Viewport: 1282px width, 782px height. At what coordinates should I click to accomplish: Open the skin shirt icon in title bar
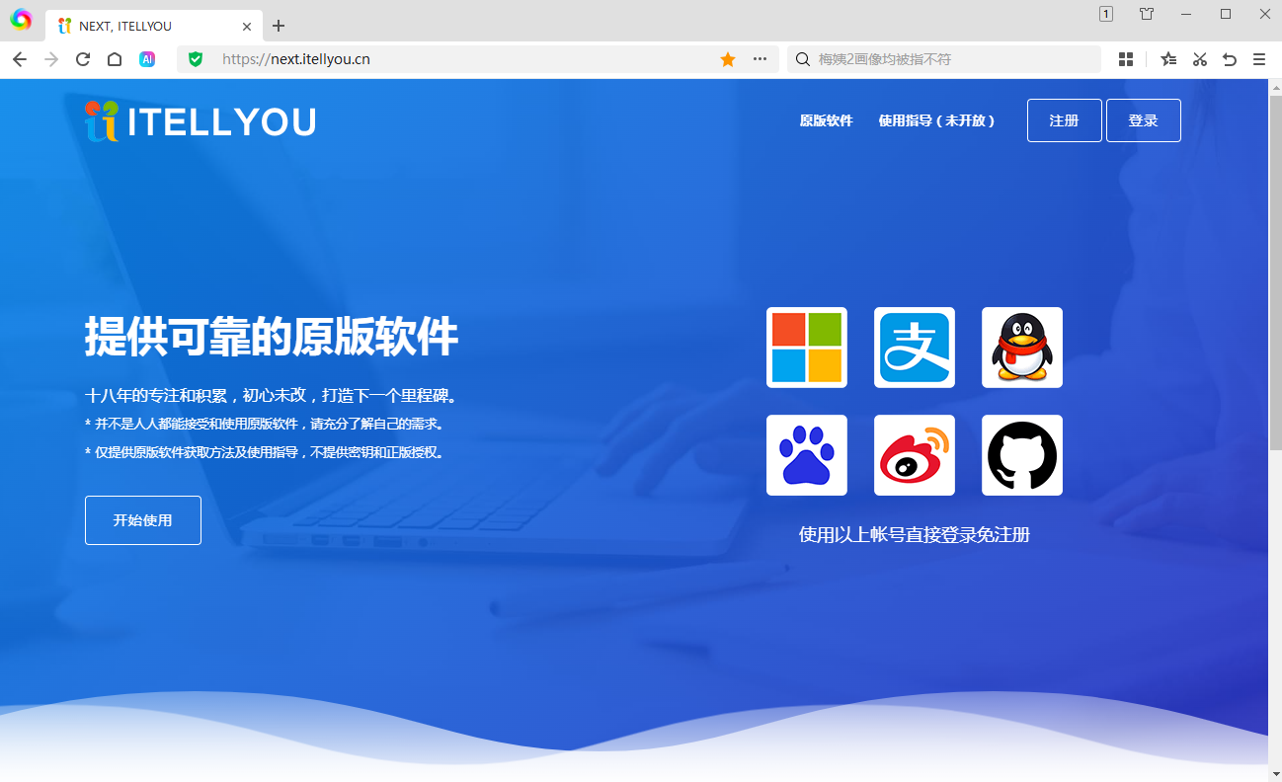pos(1146,14)
